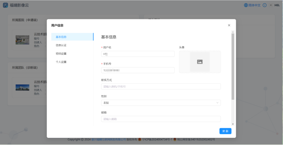Click the 更新 button
283x145 pixels.
(x=225, y=131)
